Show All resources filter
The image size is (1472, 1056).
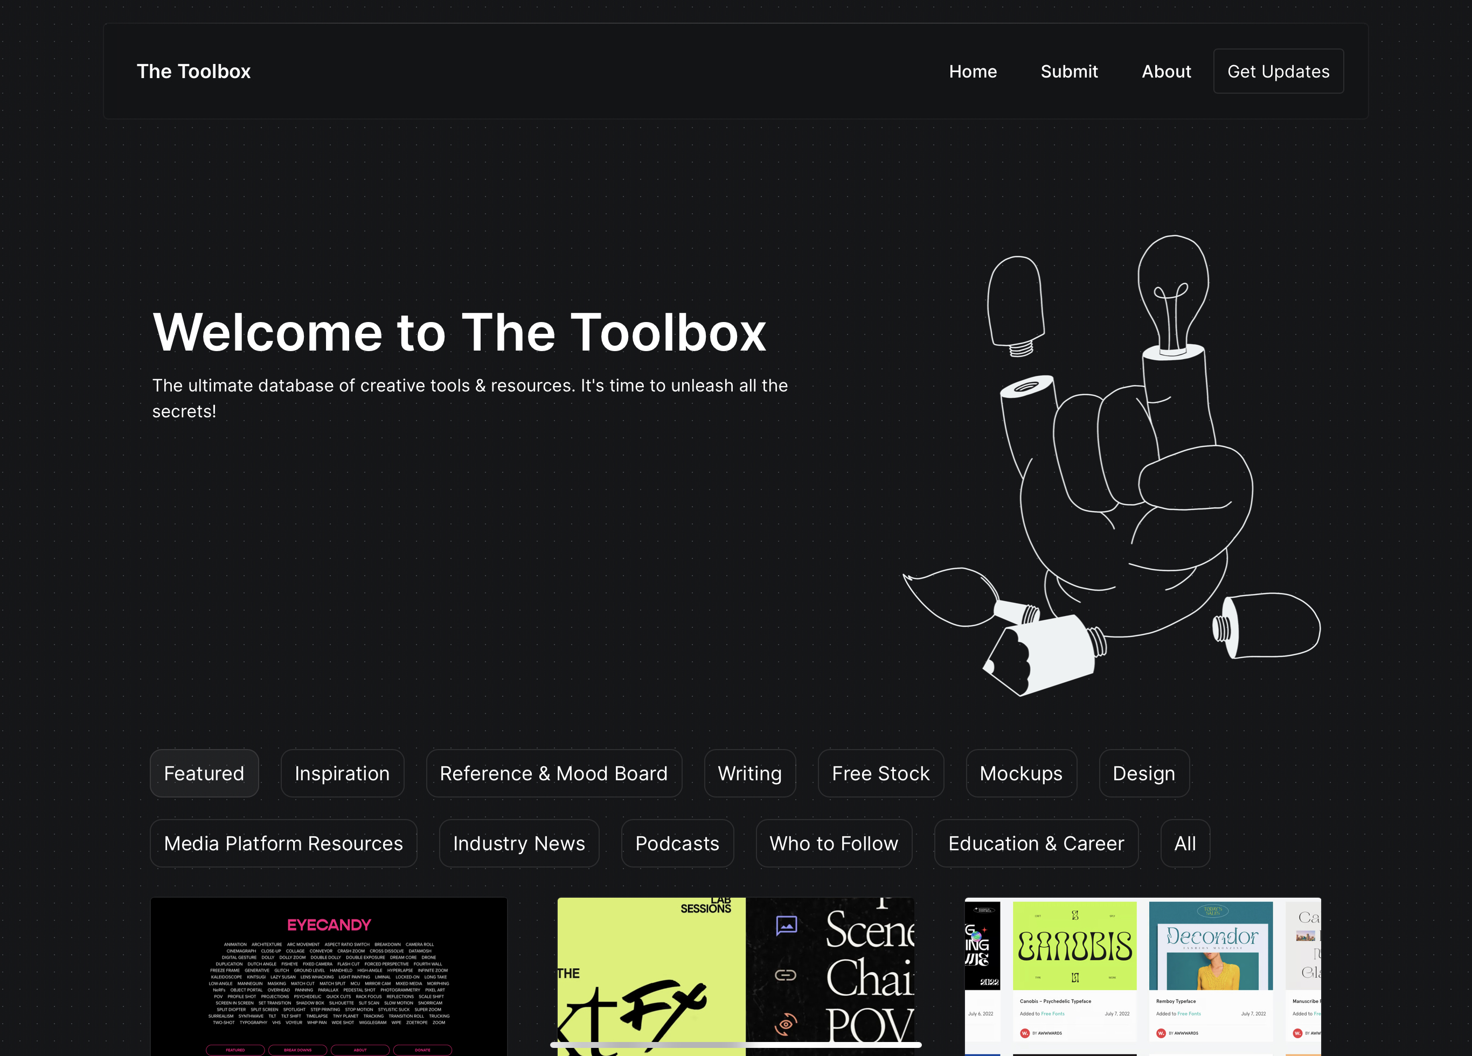1184,843
